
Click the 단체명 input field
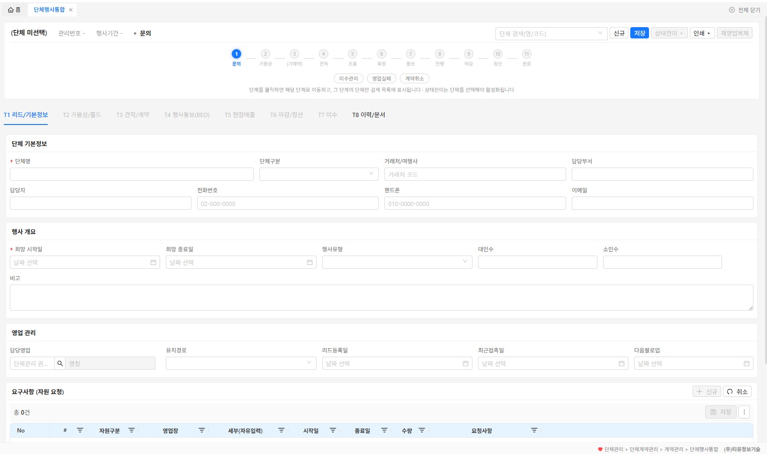click(132, 174)
